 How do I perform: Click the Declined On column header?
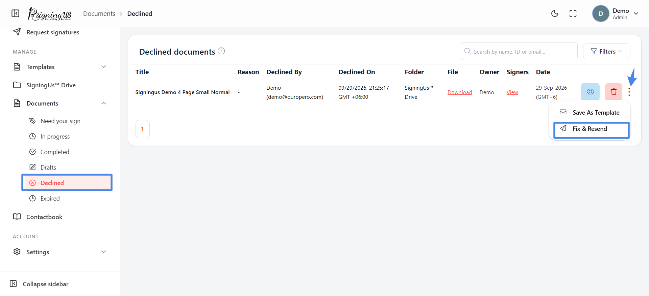click(x=357, y=72)
